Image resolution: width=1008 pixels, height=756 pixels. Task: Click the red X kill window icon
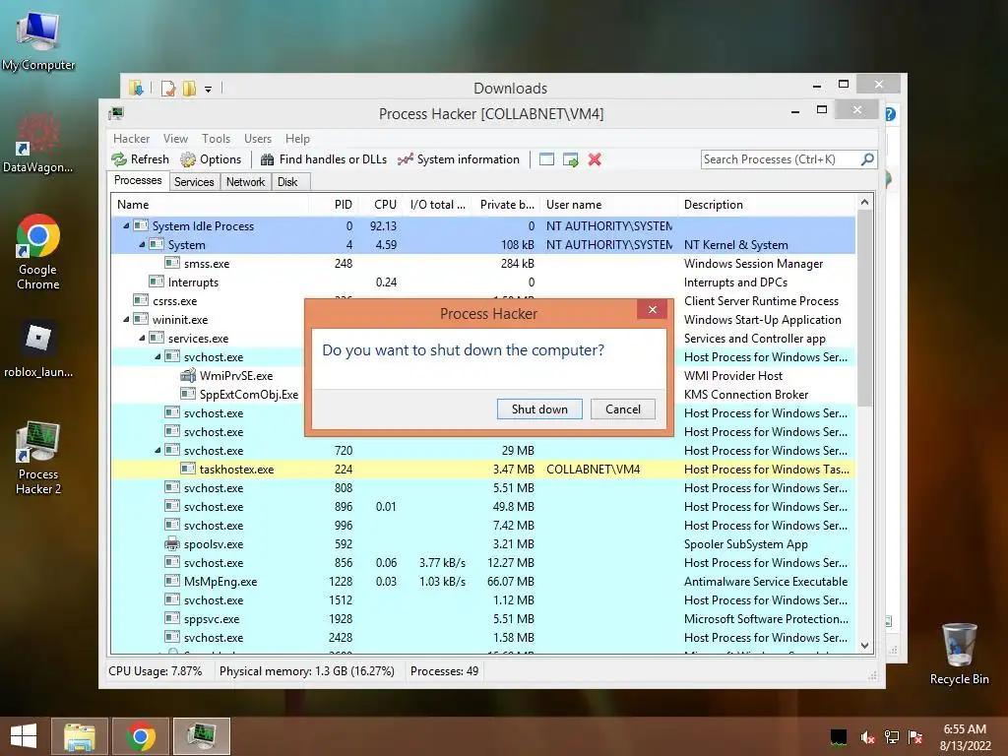tap(595, 159)
